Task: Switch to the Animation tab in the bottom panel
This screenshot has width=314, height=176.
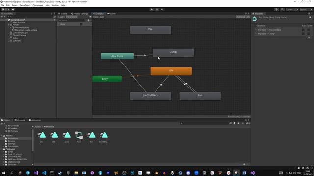Action: pos(35,120)
